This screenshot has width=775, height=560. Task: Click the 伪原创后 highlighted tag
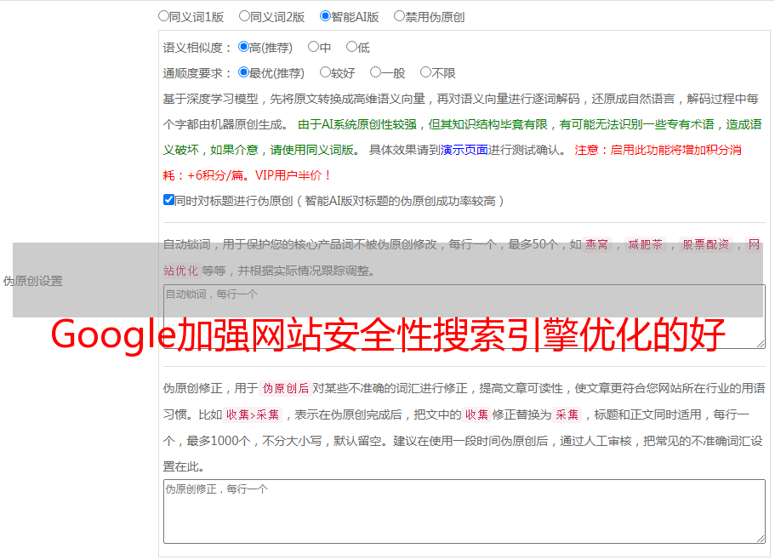pyautogui.click(x=286, y=388)
